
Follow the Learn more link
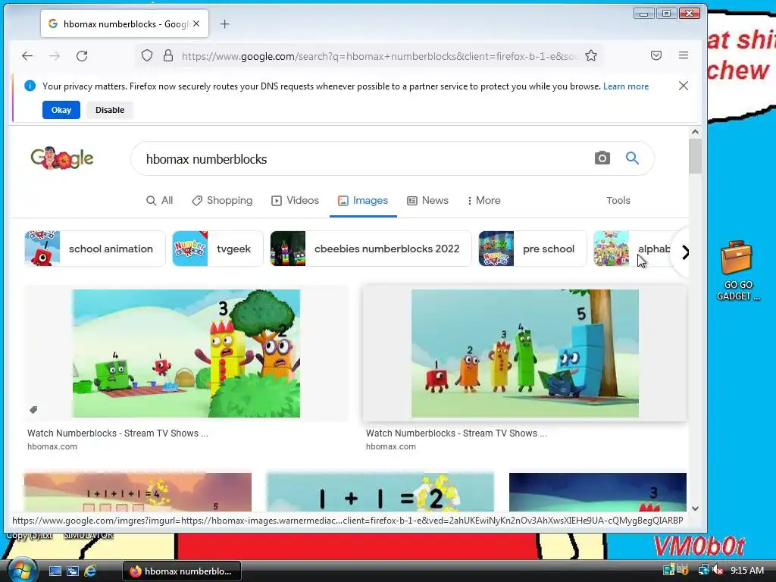point(625,86)
